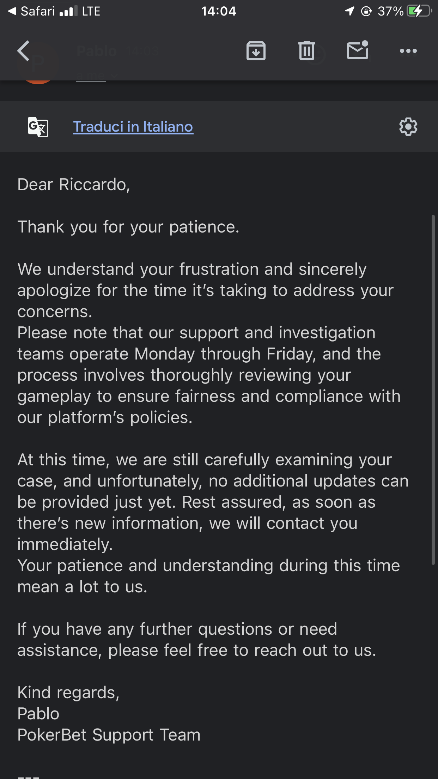Screen dimensions: 438x779
Task: Open translation settings gear
Action: tap(408, 127)
